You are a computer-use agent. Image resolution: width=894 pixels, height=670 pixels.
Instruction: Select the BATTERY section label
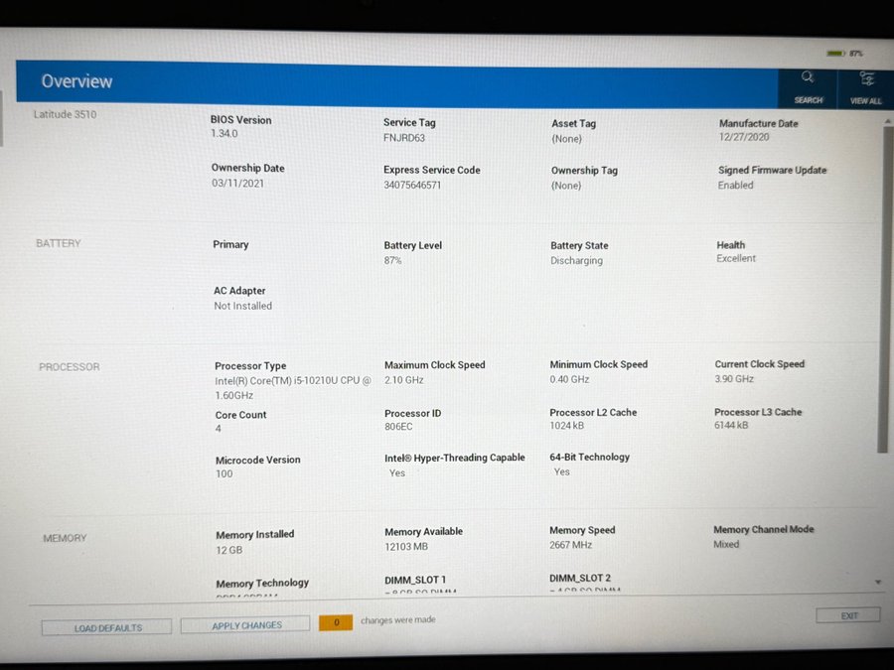59,243
